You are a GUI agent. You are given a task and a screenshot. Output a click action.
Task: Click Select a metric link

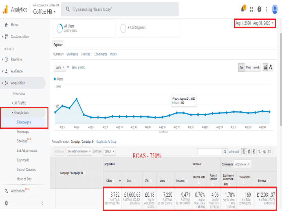pos(78,68)
